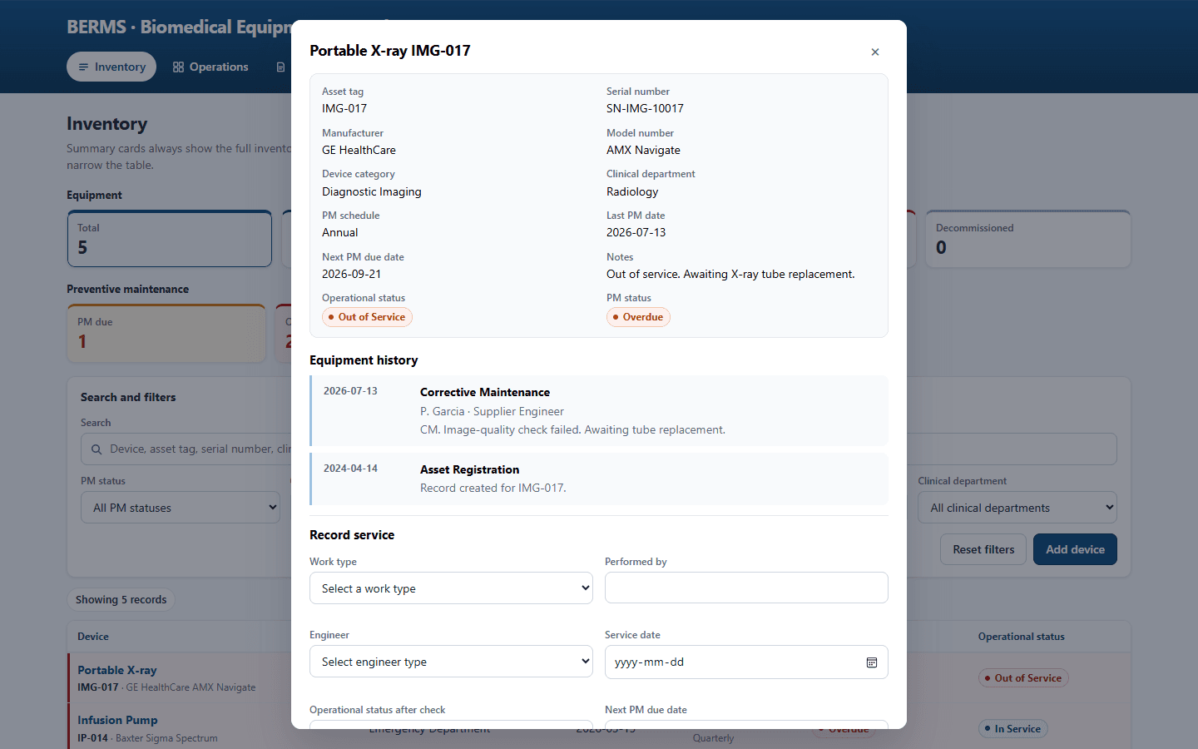Screen dimensions: 1198x749
Task: Open the Work type dropdown
Action: pos(451,588)
